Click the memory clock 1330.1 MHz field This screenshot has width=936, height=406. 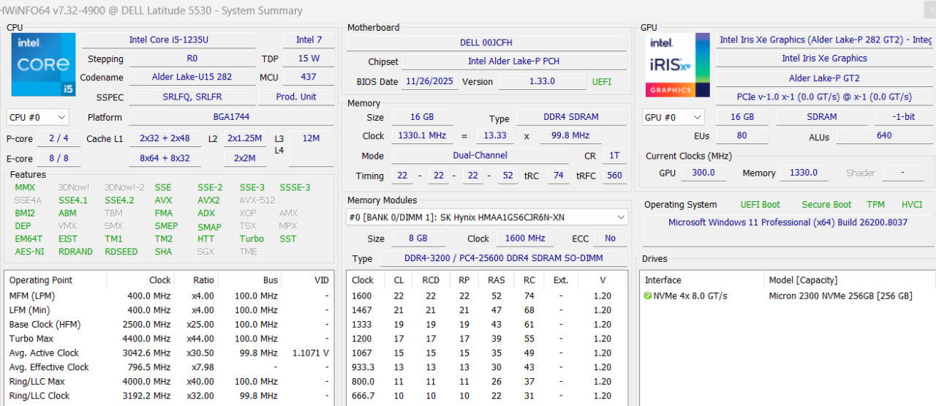tap(422, 136)
